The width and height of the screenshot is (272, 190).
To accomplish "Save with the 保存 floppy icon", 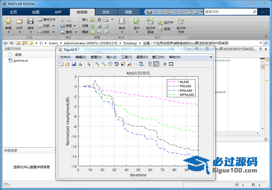I will click(x=30, y=21).
